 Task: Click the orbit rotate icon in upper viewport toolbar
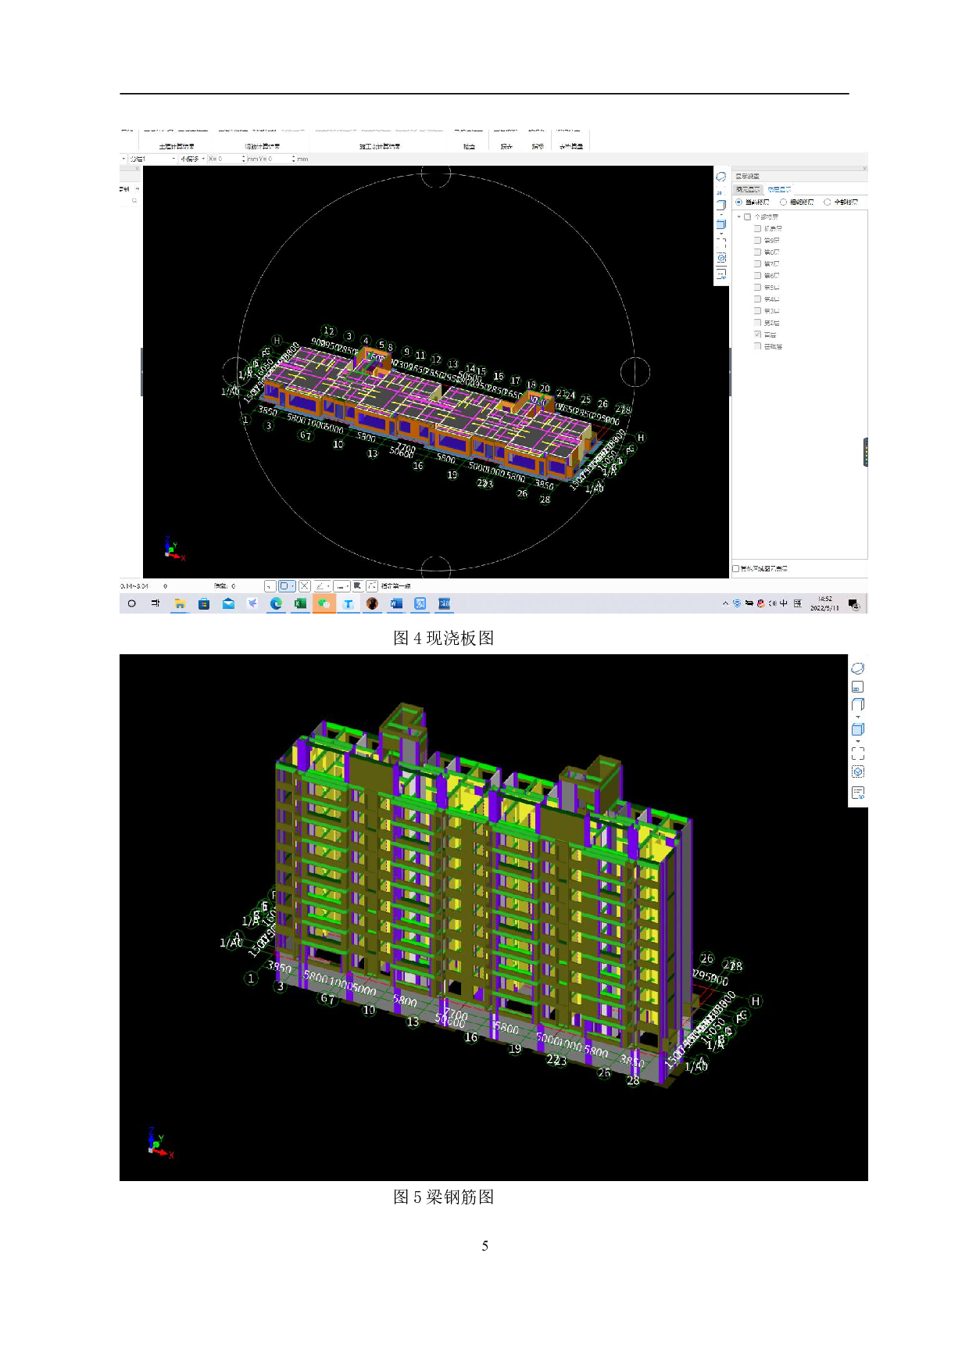pyautogui.click(x=720, y=177)
